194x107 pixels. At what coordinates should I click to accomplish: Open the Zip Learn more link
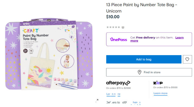tap(160, 93)
